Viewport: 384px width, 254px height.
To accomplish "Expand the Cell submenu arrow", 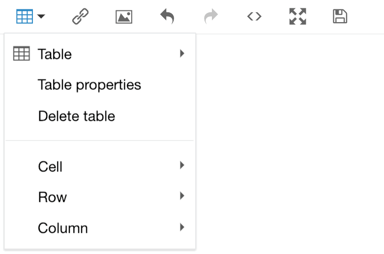I will click(182, 165).
